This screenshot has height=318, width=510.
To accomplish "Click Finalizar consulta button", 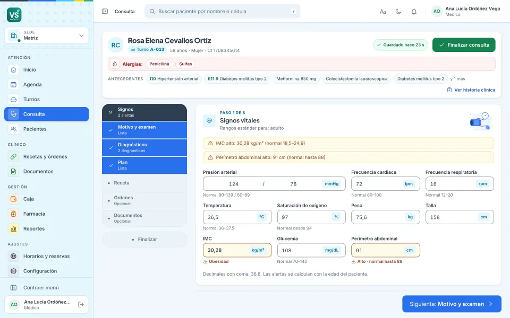I will click(x=464, y=45).
